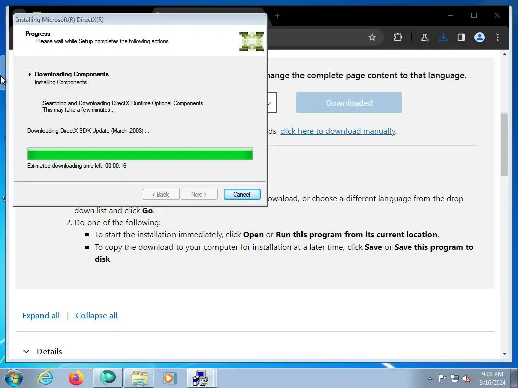Click the Downloading Components step arrow
Image resolution: width=518 pixels, height=388 pixels.
tap(30, 74)
